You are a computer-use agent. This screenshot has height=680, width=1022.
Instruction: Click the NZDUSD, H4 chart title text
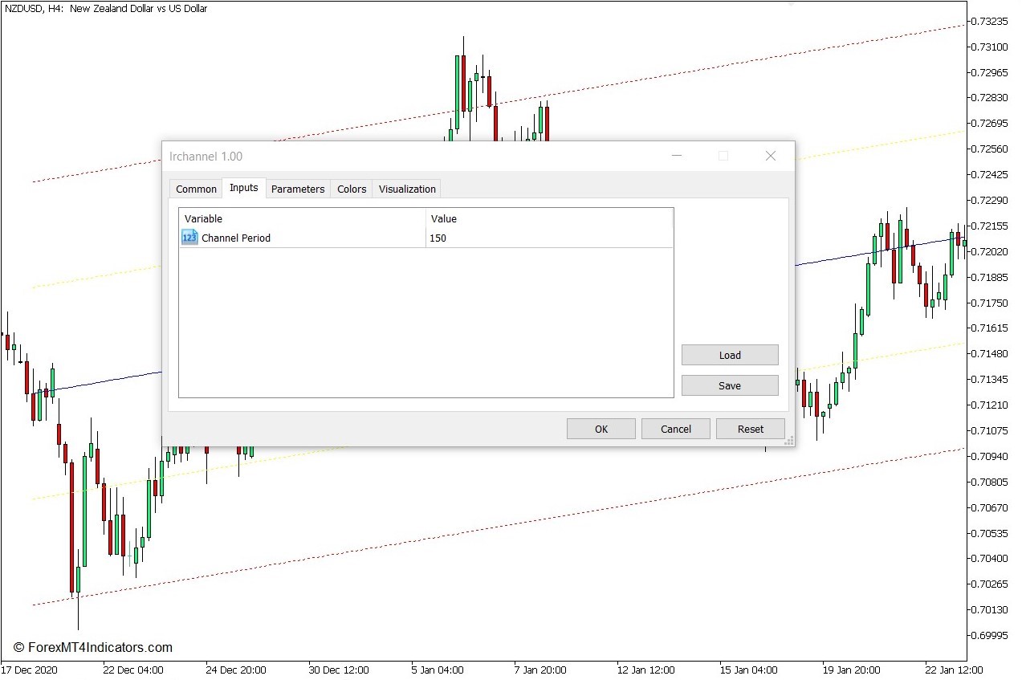105,9
